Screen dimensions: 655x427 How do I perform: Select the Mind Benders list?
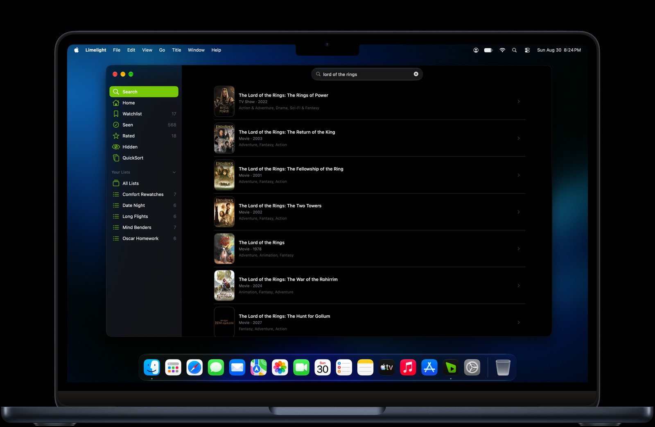tap(144, 228)
